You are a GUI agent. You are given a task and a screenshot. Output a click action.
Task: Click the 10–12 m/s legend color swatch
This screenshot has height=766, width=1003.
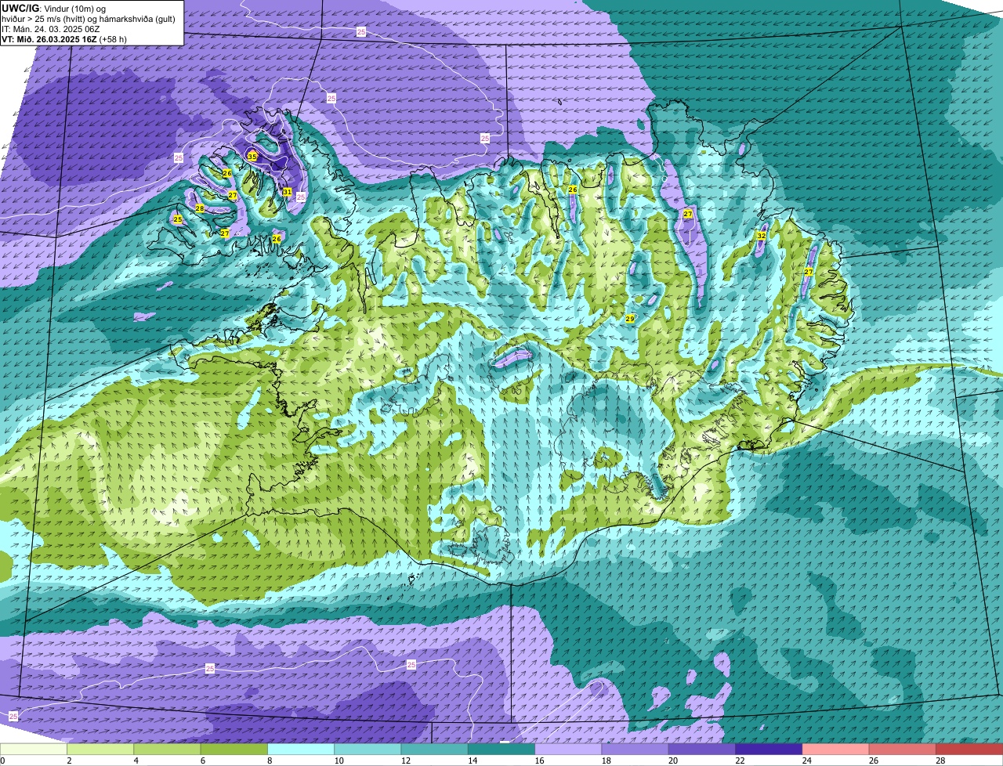tap(368, 749)
